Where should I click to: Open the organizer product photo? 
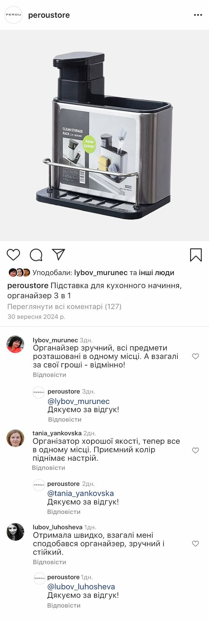coord(104,135)
